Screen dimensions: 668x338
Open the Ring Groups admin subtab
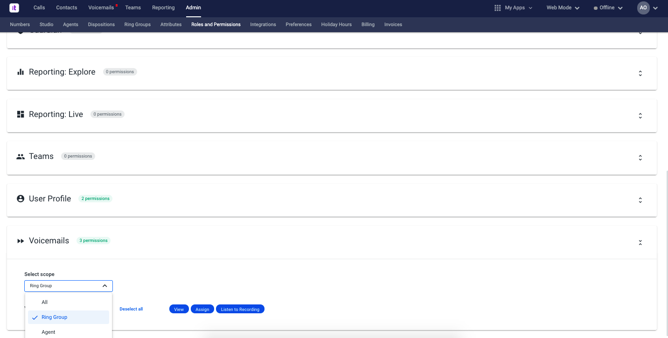(138, 24)
